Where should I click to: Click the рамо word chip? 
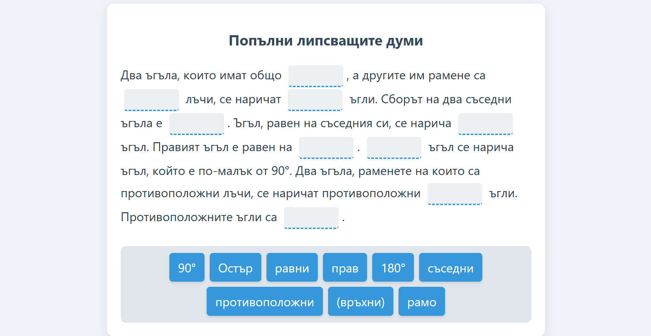point(421,301)
